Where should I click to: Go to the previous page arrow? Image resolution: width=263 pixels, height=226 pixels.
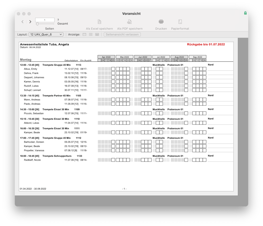tap(22, 22)
